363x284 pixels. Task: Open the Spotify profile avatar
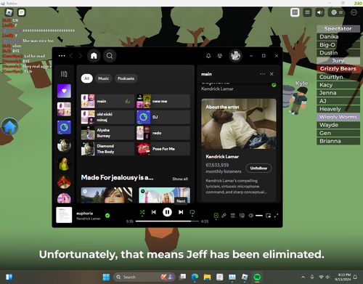click(x=235, y=56)
